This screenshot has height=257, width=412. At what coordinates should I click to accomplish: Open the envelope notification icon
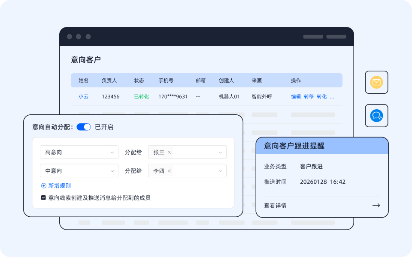(376, 82)
